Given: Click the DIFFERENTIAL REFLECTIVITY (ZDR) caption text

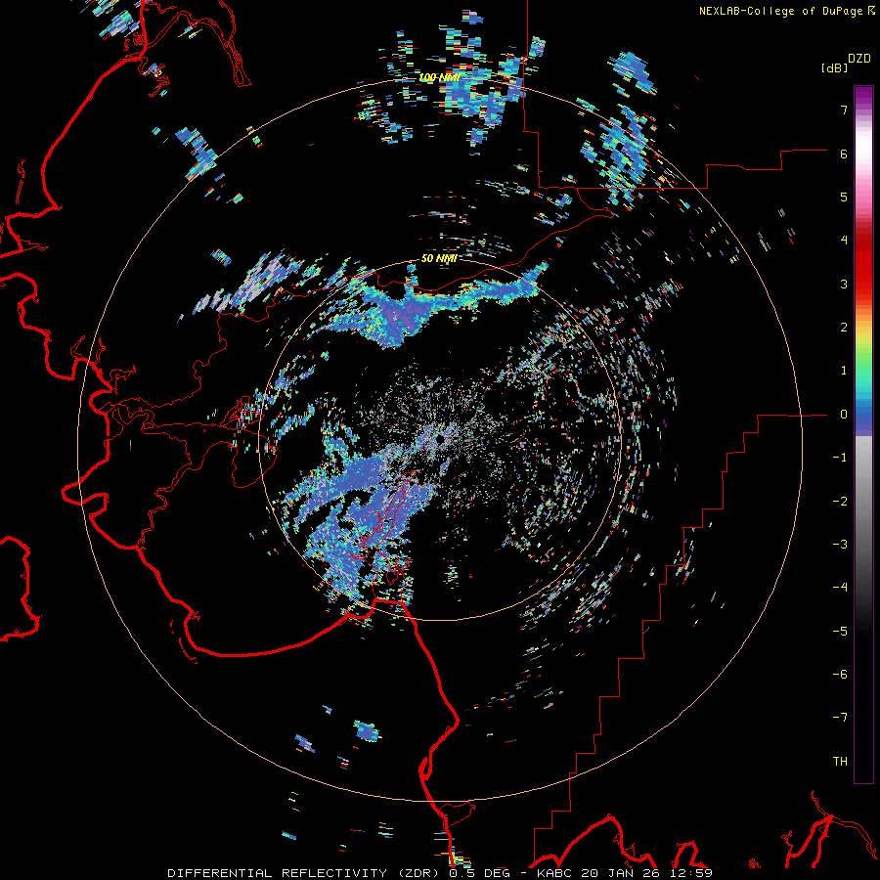Looking at the screenshot, I should pyautogui.click(x=305, y=873).
